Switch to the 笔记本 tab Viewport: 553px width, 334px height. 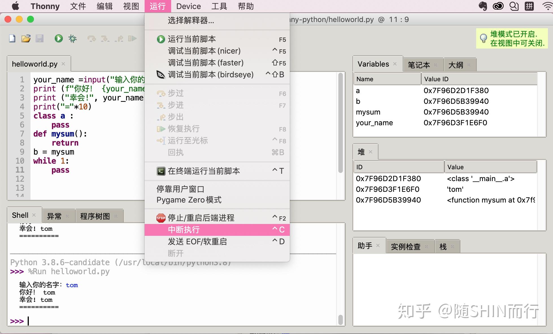(x=419, y=65)
